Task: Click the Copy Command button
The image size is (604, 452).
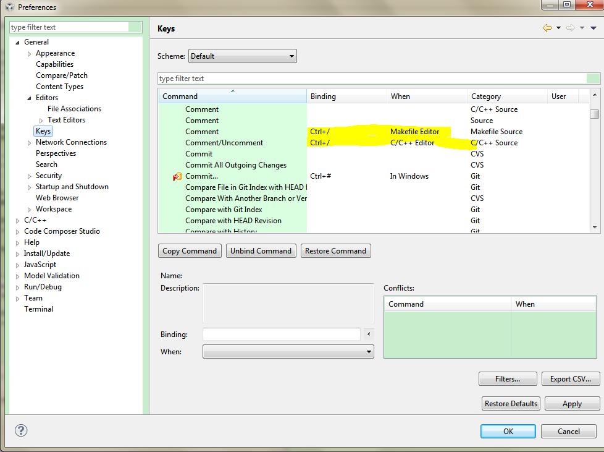Action: pos(190,250)
